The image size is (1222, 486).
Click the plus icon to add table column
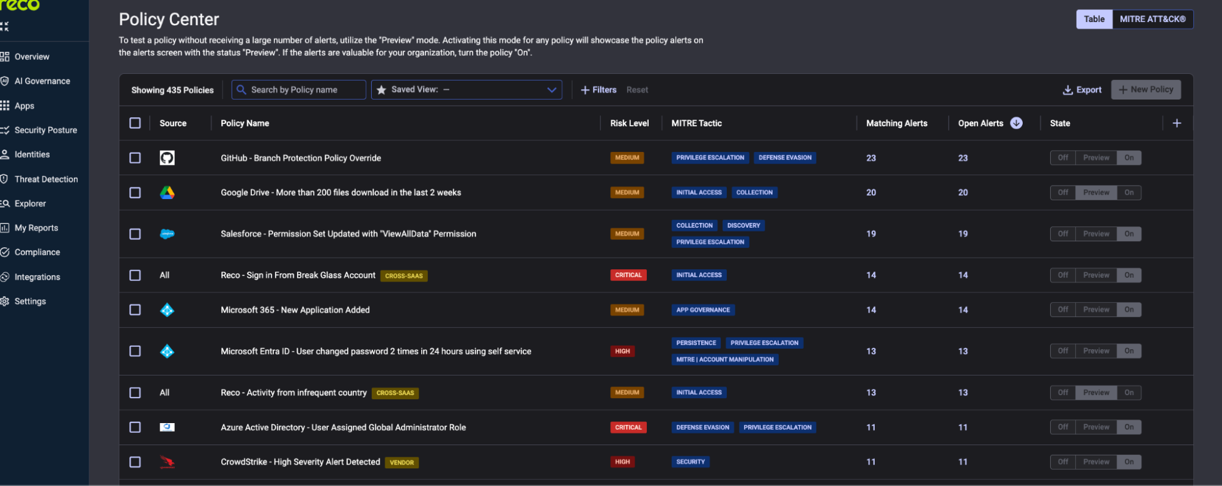point(1177,123)
